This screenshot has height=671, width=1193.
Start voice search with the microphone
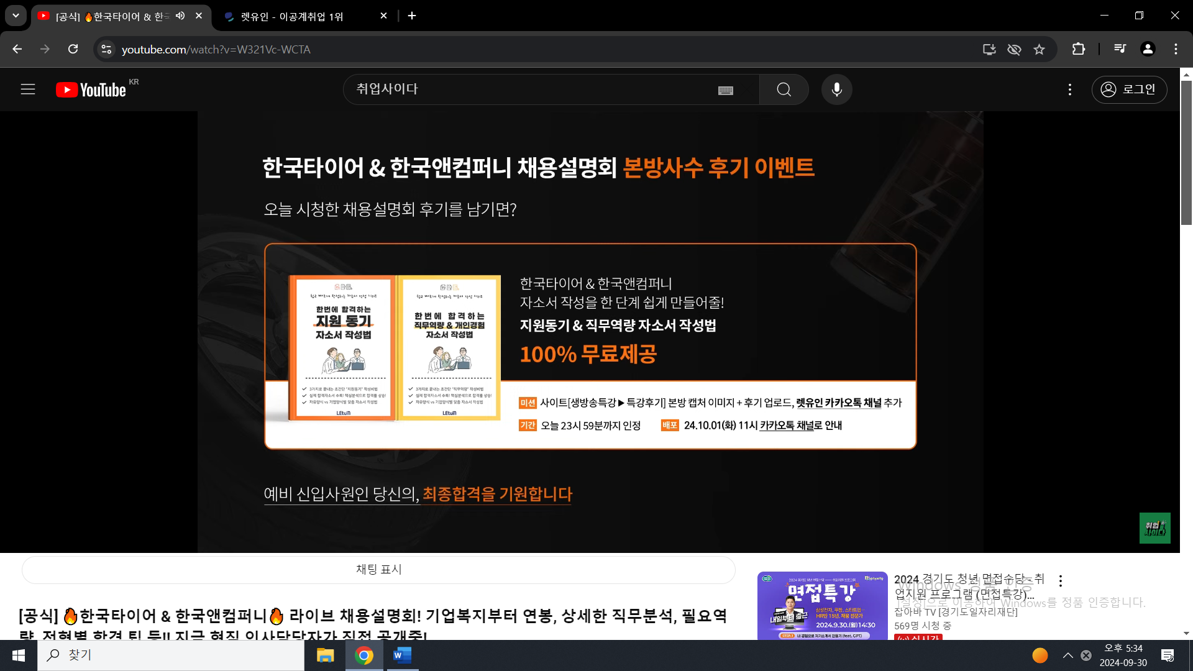click(836, 89)
